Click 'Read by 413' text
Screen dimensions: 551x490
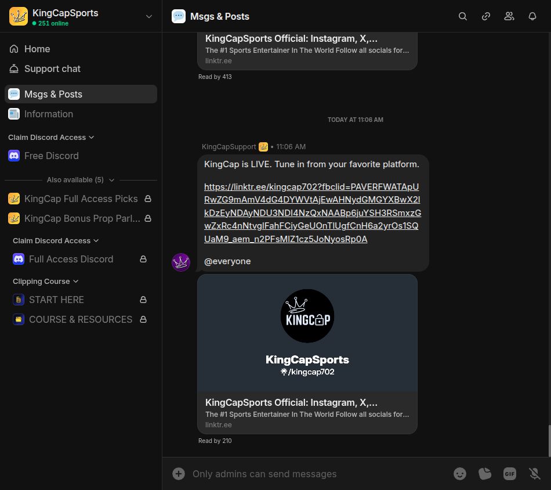tap(215, 77)
